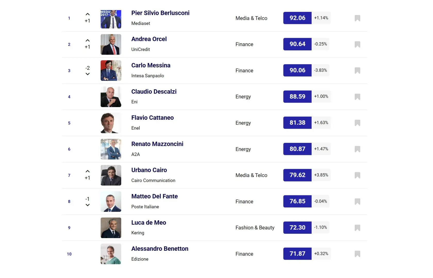Open the Pier Silvio Berlusconi profile link

tap(160, 13)
